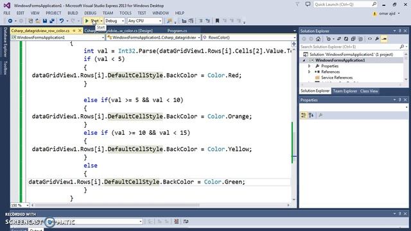Toggle Show All Files in Solution Explorer
The image size is (411, 231).
point(360,39)
